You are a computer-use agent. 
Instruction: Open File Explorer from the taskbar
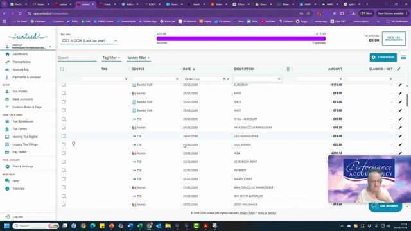tap(168, 226)
